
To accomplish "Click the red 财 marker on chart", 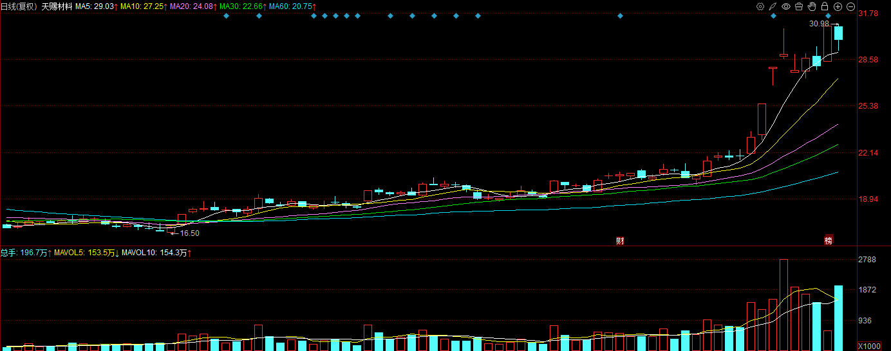I will [620, 241].
